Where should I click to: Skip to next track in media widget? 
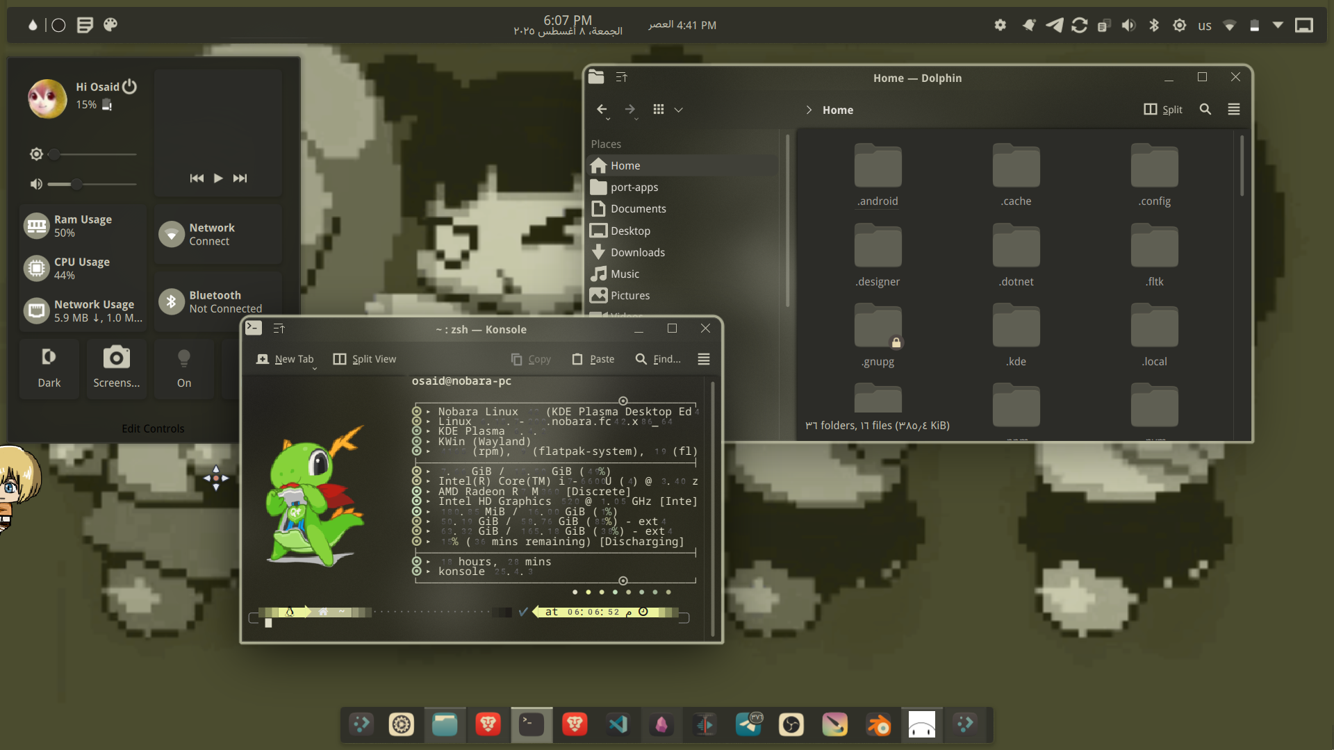point(240,178)
